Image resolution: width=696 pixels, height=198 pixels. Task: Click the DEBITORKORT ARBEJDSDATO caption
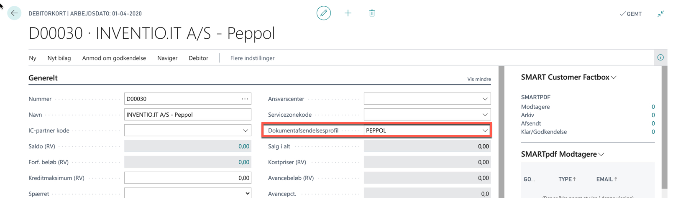point(85,13)
